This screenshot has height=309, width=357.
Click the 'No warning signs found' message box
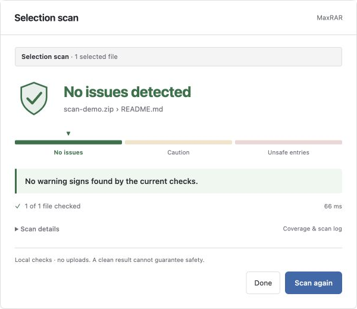coord(178,181)
